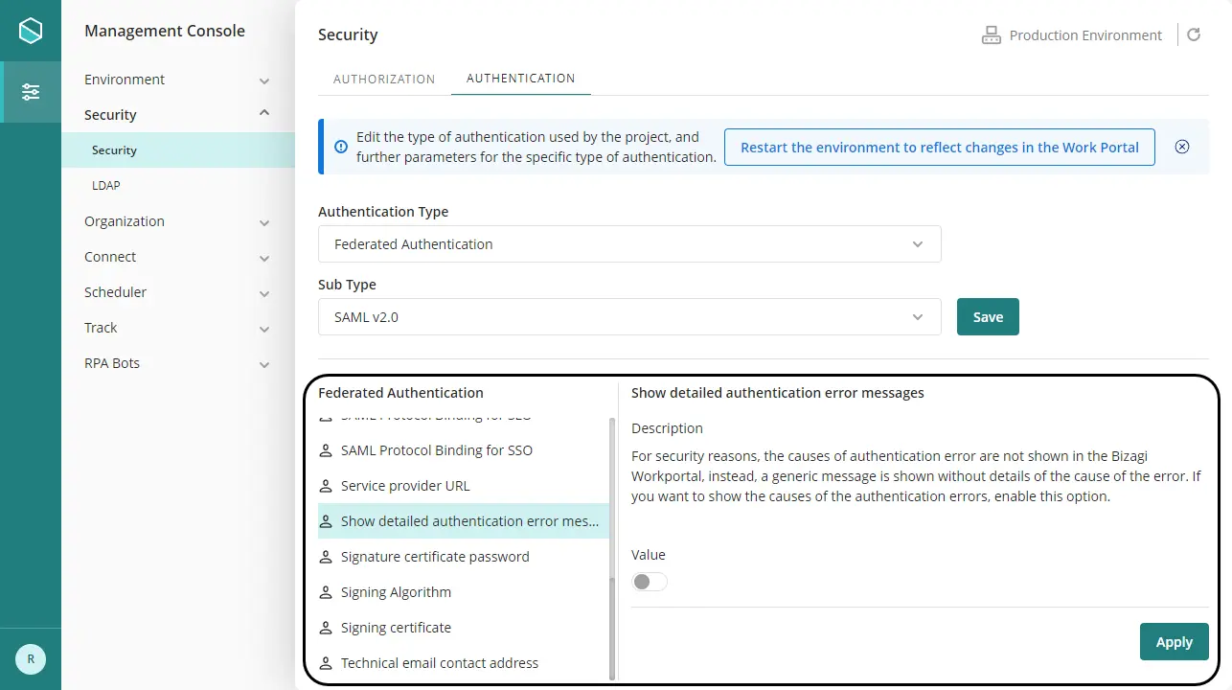Dismiss the info banner with close icon
The width and height of the screenshot is (1232, 690).
1182,147
